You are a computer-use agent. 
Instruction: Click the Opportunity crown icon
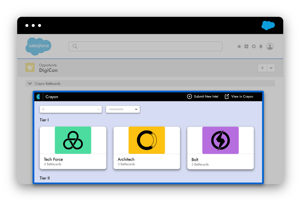(30, 67)
